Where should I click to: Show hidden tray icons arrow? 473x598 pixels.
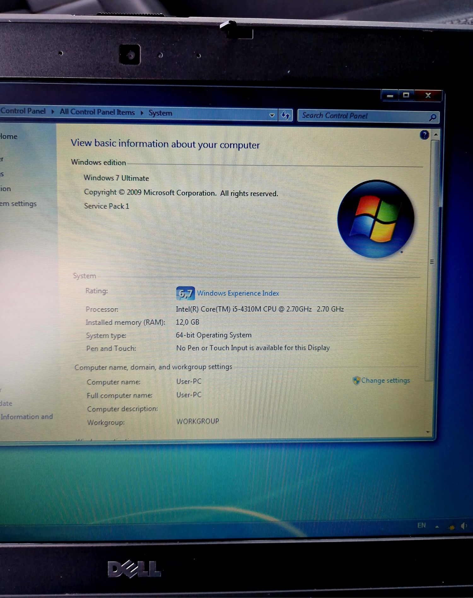pyautogui.click(x=437, y=526)
